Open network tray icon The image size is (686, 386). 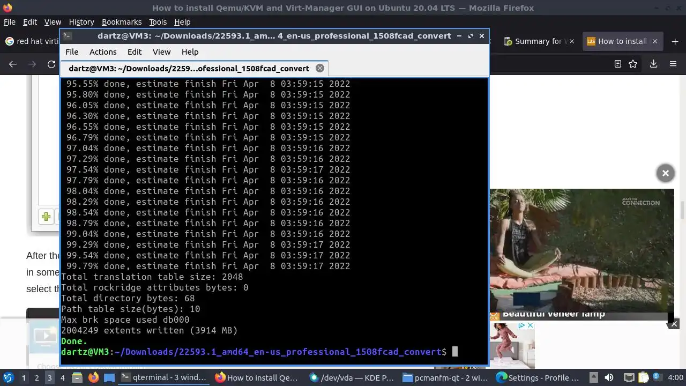point(629,378)
